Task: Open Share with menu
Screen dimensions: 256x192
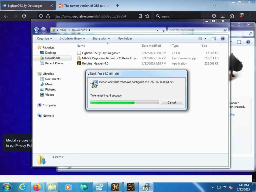Action: [101, 38]
